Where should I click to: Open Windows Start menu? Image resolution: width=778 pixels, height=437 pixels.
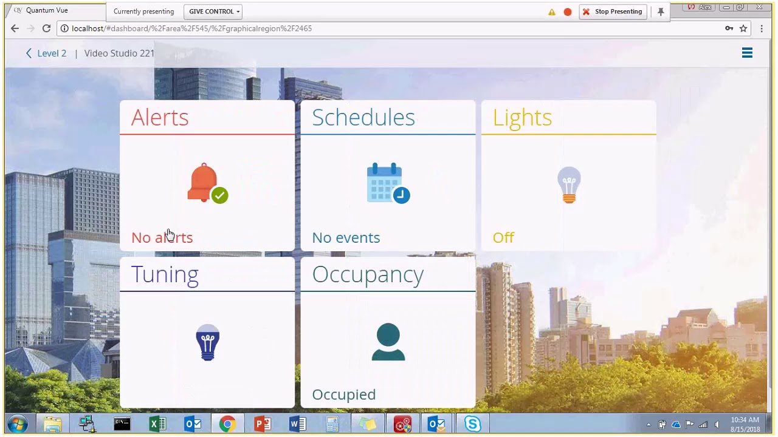[17, 424]
